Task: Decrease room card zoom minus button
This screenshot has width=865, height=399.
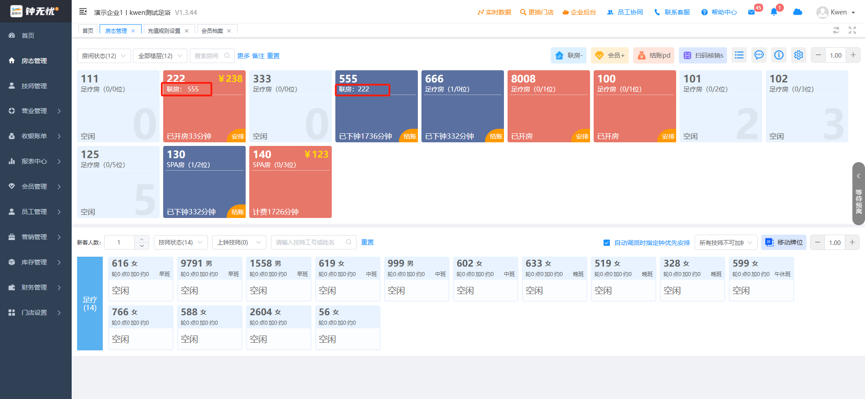Action: [x=819, y=55]
